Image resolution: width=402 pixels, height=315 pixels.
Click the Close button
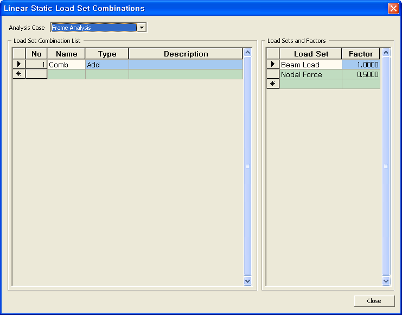point(374,301)
